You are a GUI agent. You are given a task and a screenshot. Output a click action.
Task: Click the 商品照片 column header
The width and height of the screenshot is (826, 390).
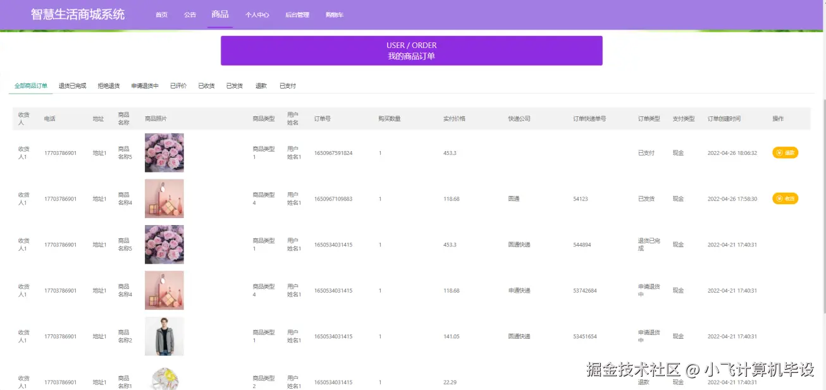point(156,119)
